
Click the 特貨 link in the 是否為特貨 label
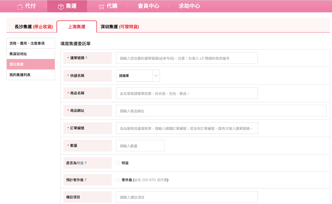pos(80,163)
